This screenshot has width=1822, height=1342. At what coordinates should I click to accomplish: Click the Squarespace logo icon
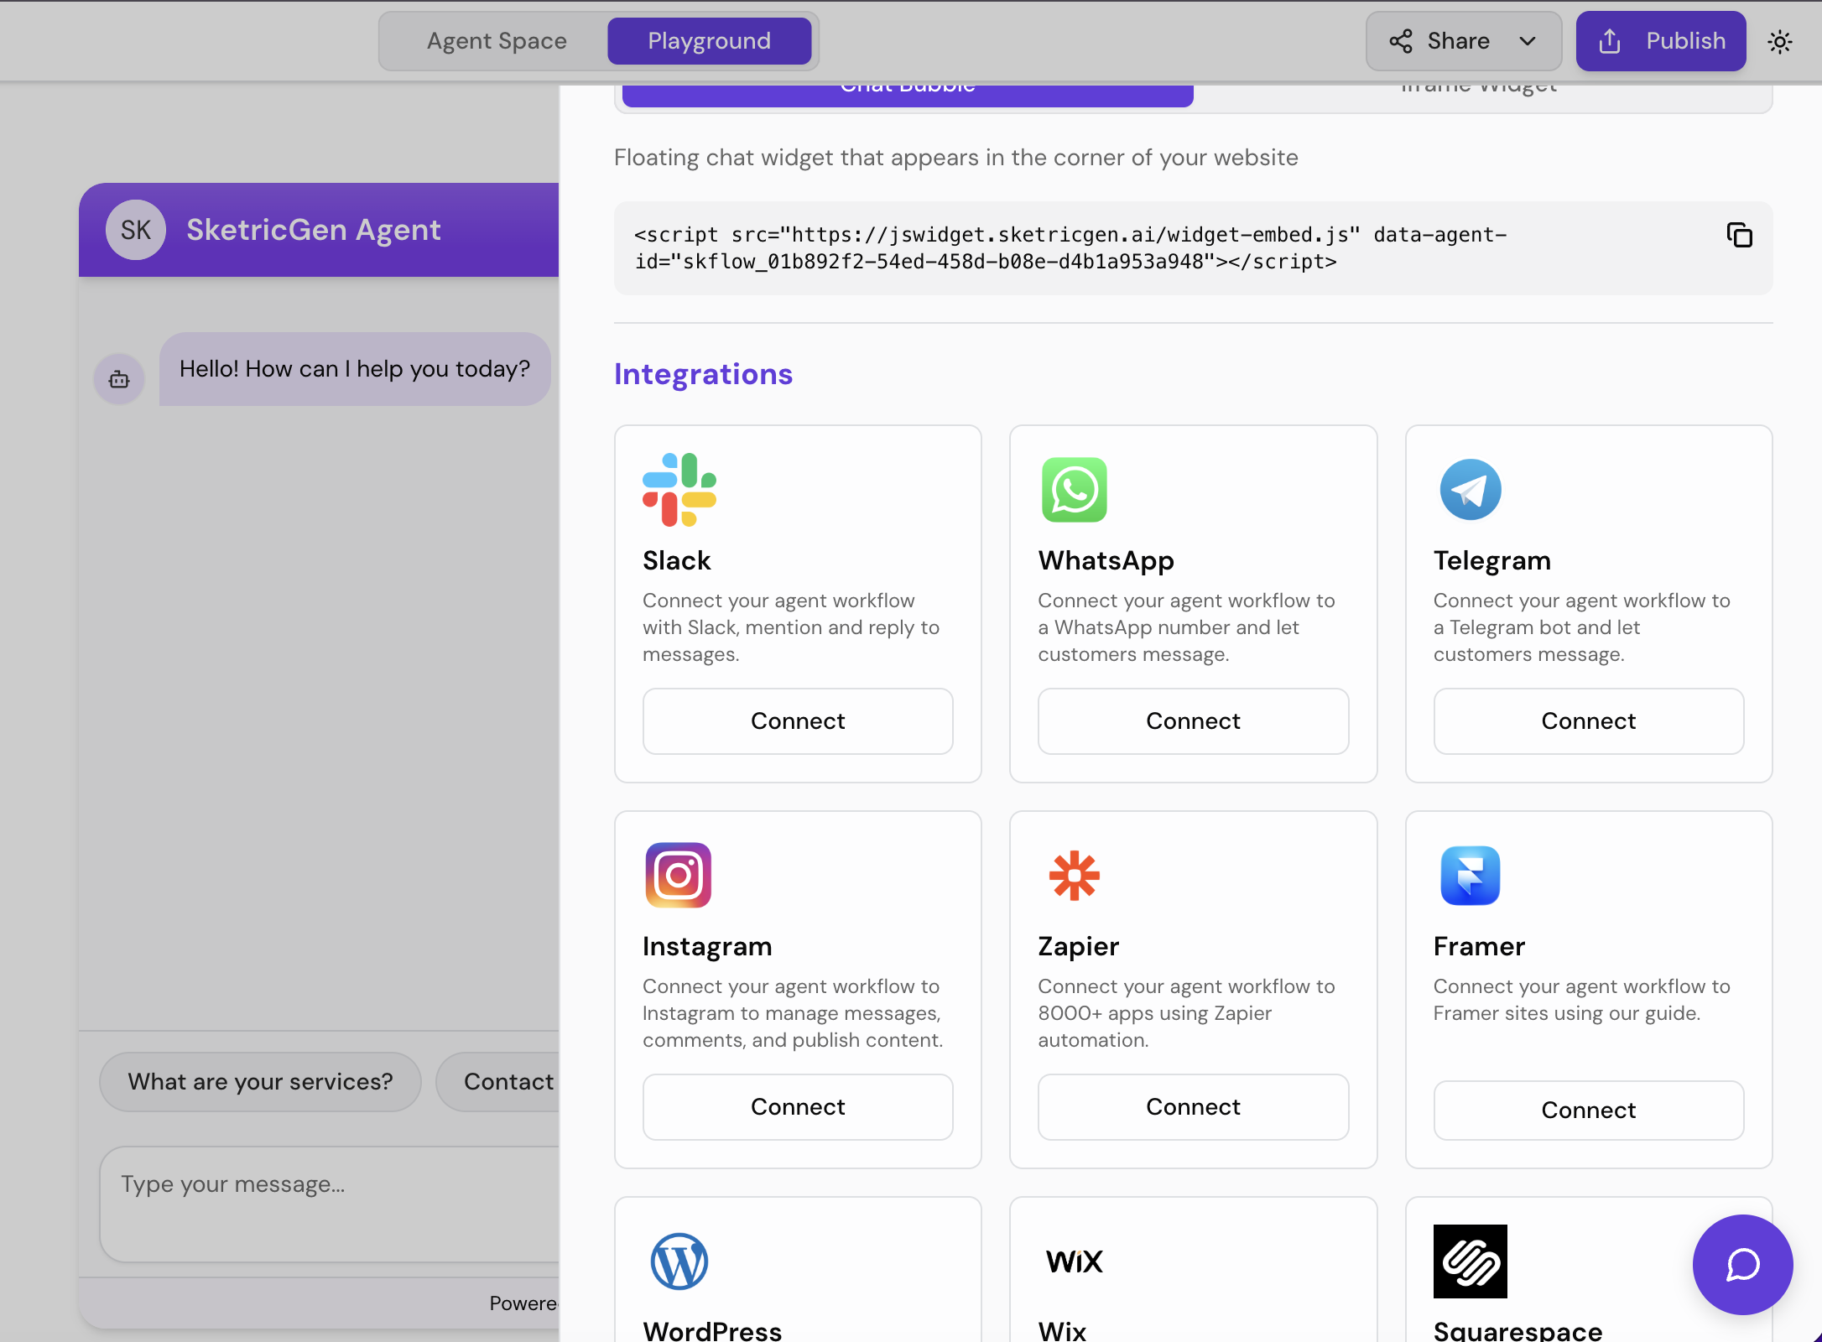click(x=1470, y=1261)
